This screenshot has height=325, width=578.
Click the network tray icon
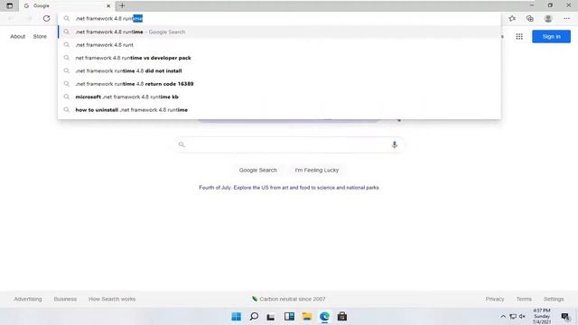(513, 317)
